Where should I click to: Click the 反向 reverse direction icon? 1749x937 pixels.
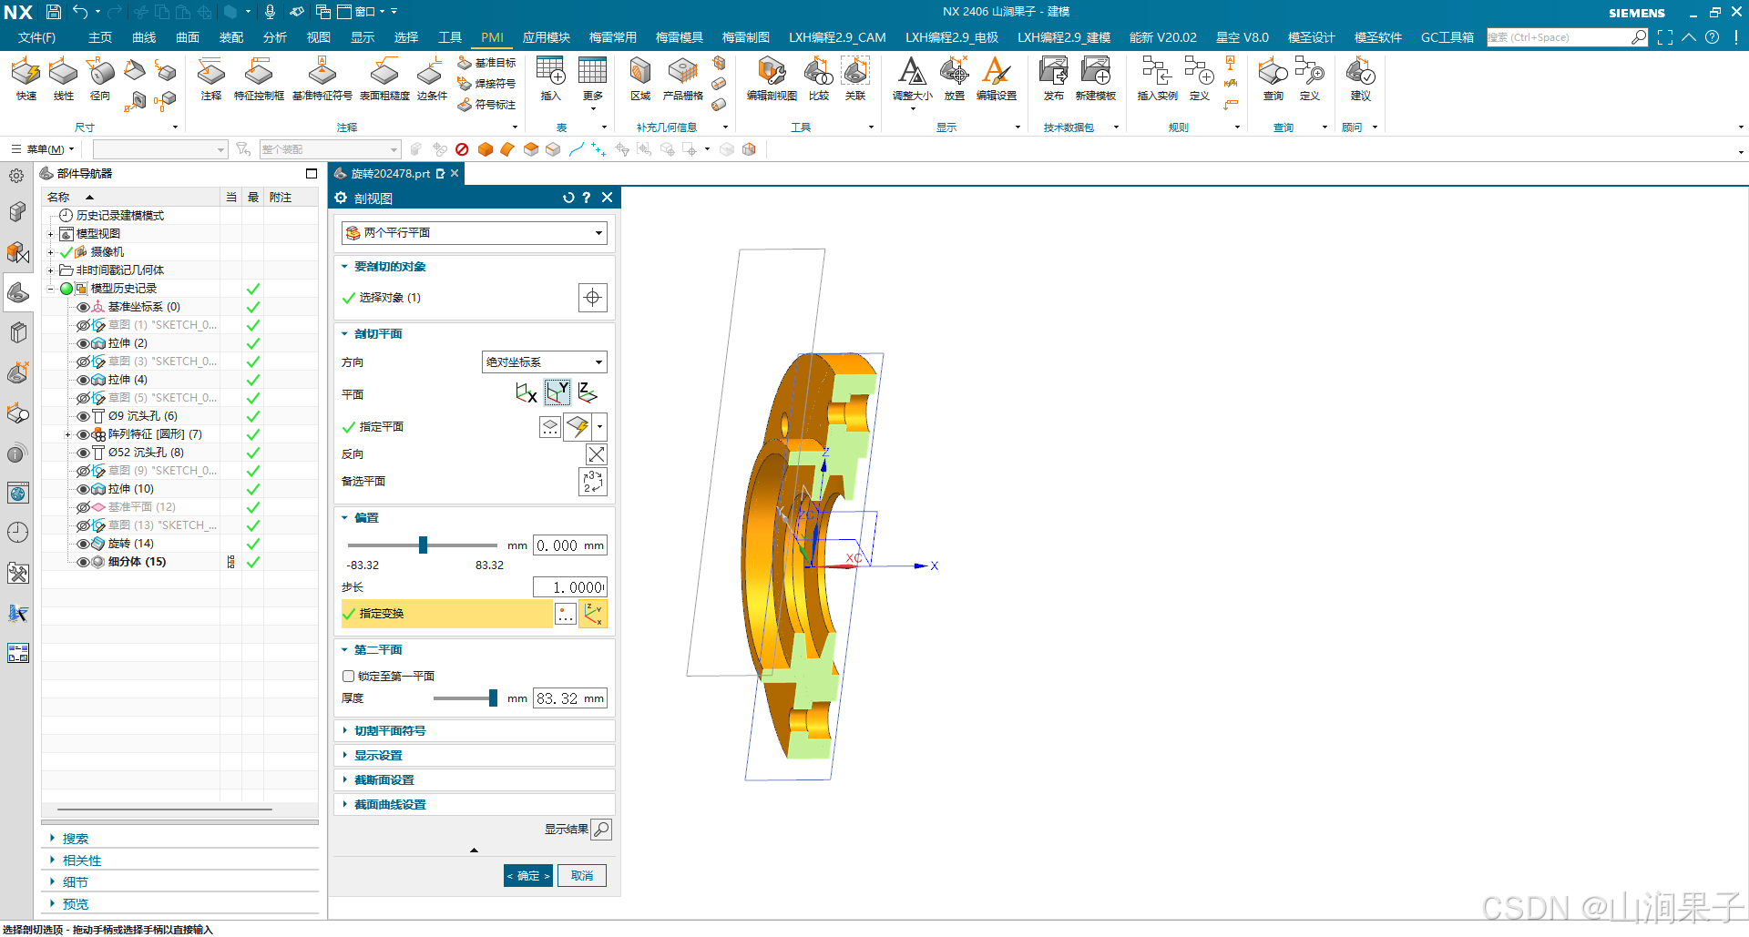[x=597, y=454]
